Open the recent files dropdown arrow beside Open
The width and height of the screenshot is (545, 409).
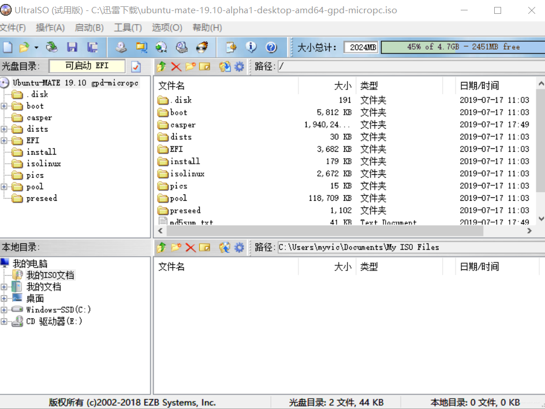[36, 47]
